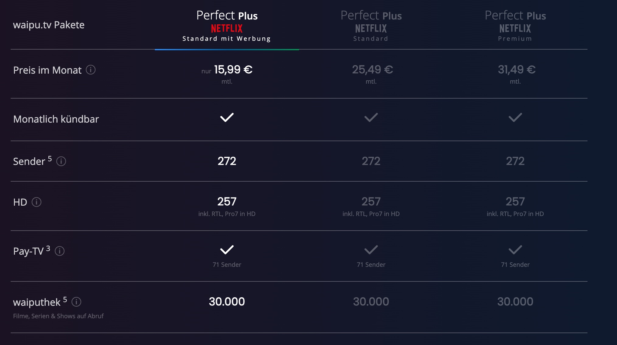Click the waipu.tv Pakete heading
Viewport: 617px width, 345px height.
coord(49,25)
